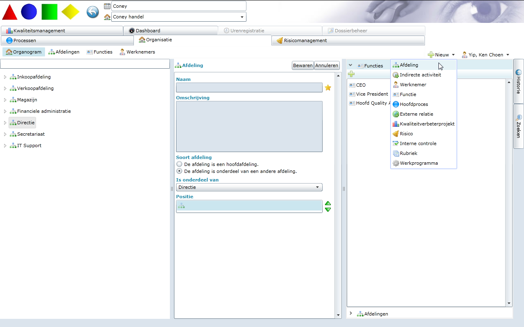Click the yellow diamond shape icon

[x=70, y=12]
